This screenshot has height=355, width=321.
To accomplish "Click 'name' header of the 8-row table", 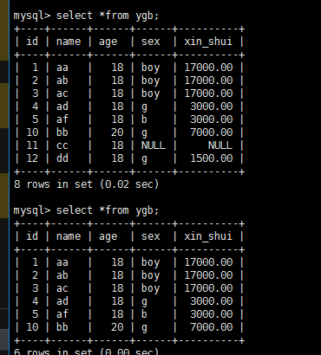I will (x=69, y=42).
